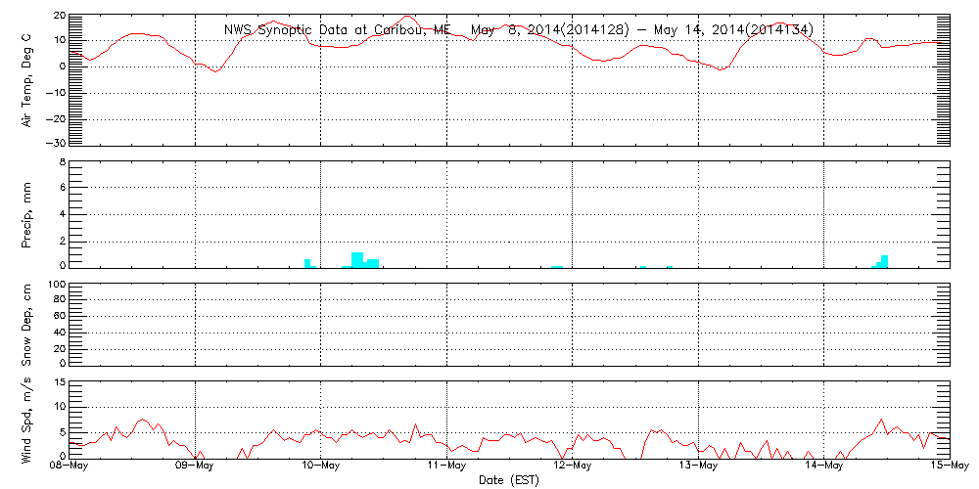Choose the 14-May date tick label
The height and width of the screenshot is (489, 979).
pos(823,467)
